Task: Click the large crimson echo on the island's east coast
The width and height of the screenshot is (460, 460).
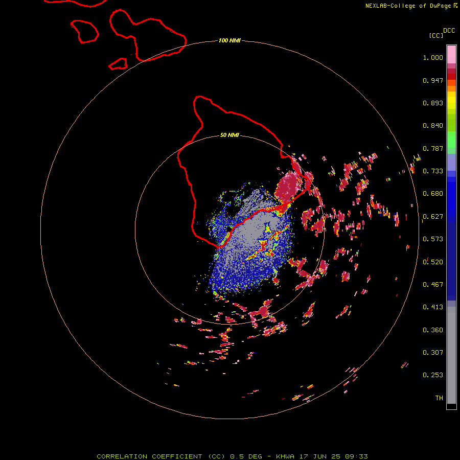Action: tap(289, 187)
